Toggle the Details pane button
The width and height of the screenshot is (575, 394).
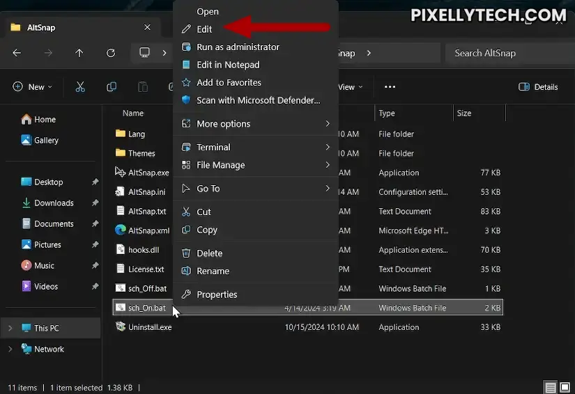[x=538, y=87]
